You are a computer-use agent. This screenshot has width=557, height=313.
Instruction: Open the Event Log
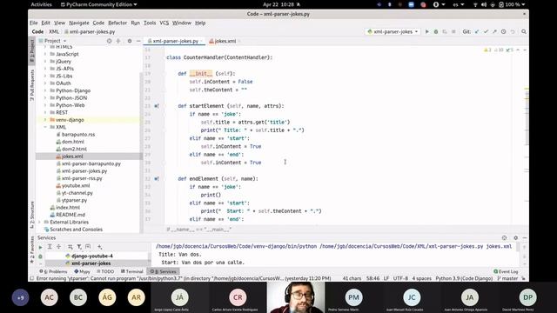pos(506,271)
